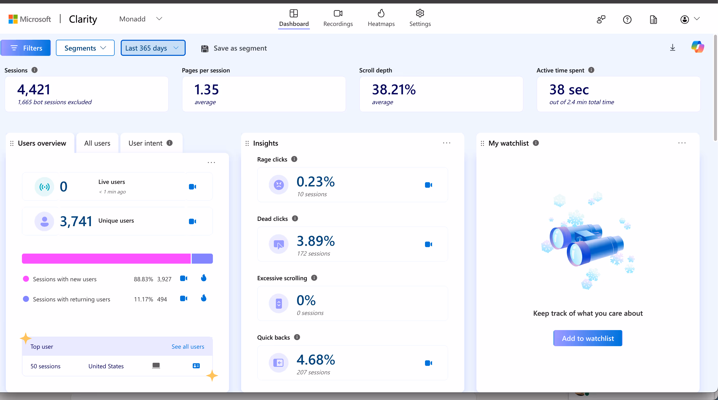Follow the See all users link
The height and width of the screenshot is (400, 718).
click(x=188, y=347)
